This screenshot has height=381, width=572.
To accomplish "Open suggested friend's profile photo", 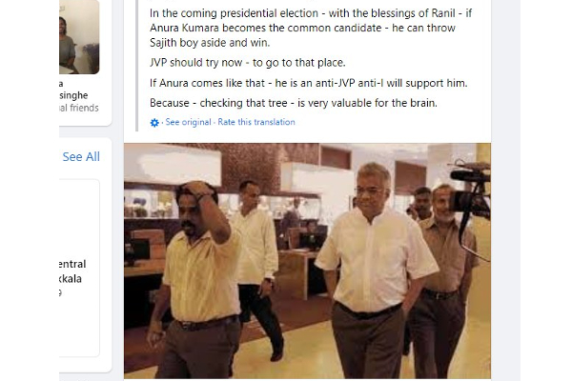I will (79, 37).
